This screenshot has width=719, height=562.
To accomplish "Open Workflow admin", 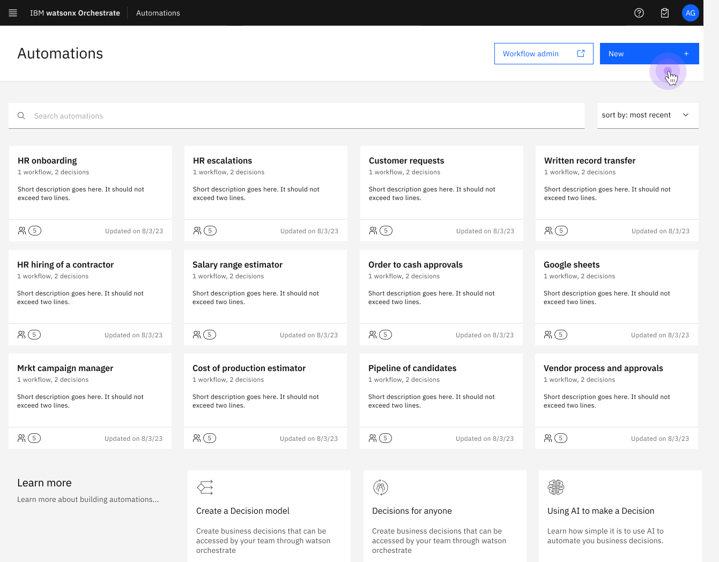I will [544, 54].
